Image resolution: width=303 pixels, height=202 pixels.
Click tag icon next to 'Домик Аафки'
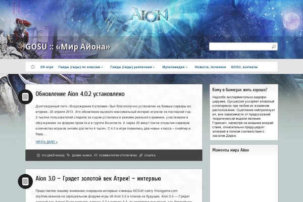[x=68, y=155]
